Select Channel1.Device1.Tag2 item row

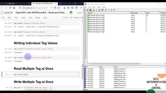97,17
